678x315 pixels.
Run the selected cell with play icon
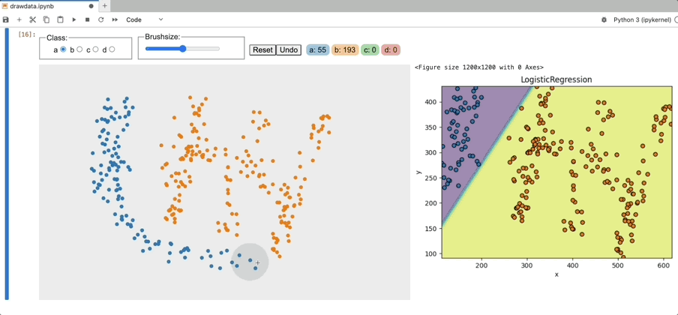point(74,20)
